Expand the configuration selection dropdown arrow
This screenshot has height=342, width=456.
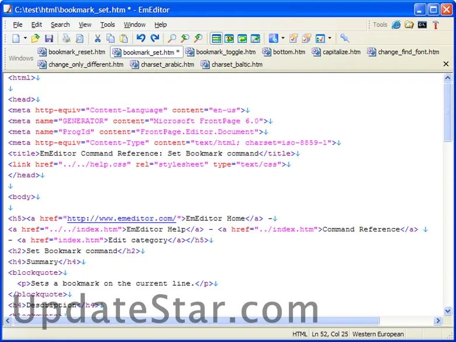pos(283,38)
